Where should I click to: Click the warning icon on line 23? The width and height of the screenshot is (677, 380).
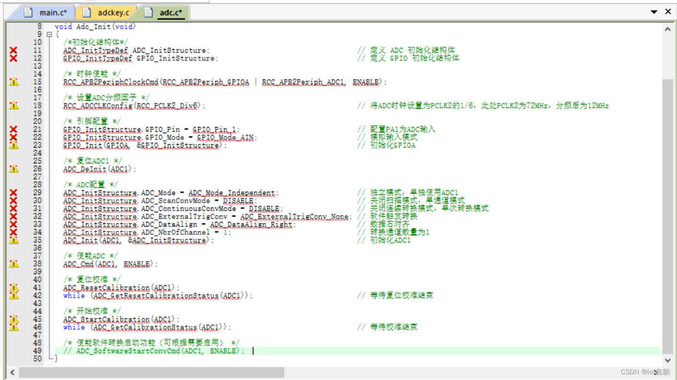click(x=13, y=145)
